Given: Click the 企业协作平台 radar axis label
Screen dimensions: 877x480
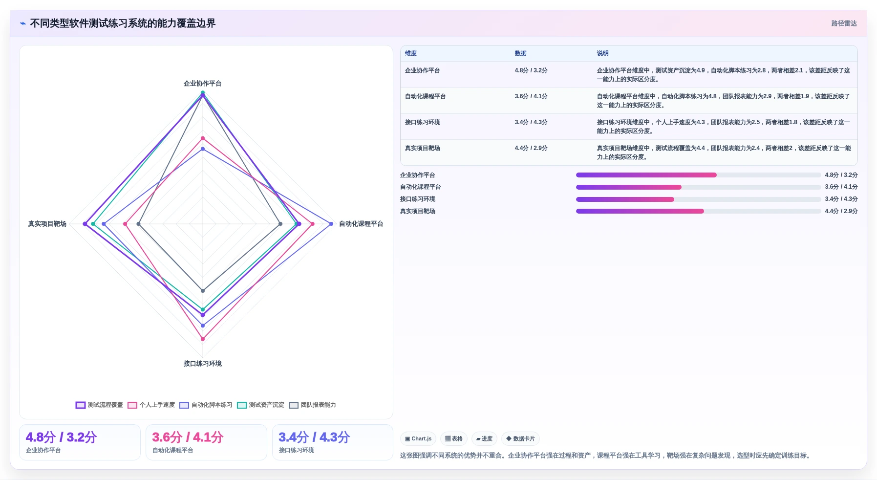Looking at the screenshot, I should coord(203,84).
